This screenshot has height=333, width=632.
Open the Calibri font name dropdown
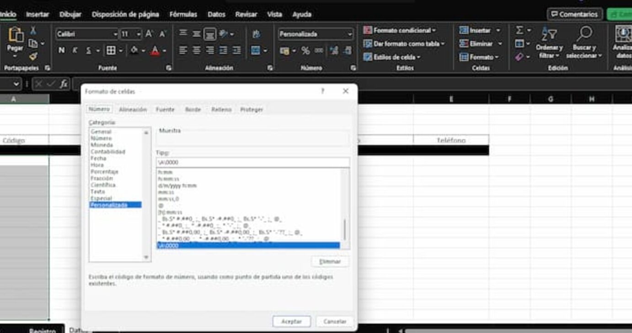click(115, 34)
